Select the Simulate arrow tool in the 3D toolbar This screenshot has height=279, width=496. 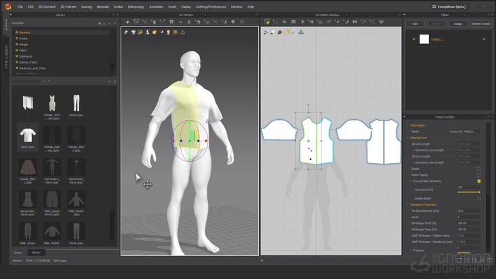point(127,22)
